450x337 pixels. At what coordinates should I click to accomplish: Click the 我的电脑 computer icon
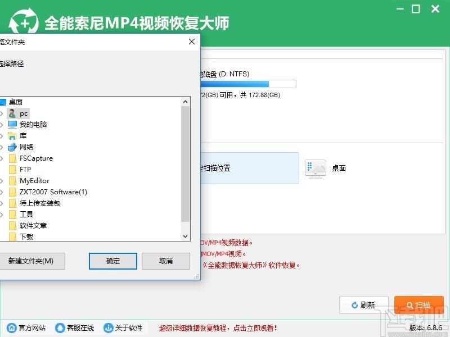click(x=12, y=125)
